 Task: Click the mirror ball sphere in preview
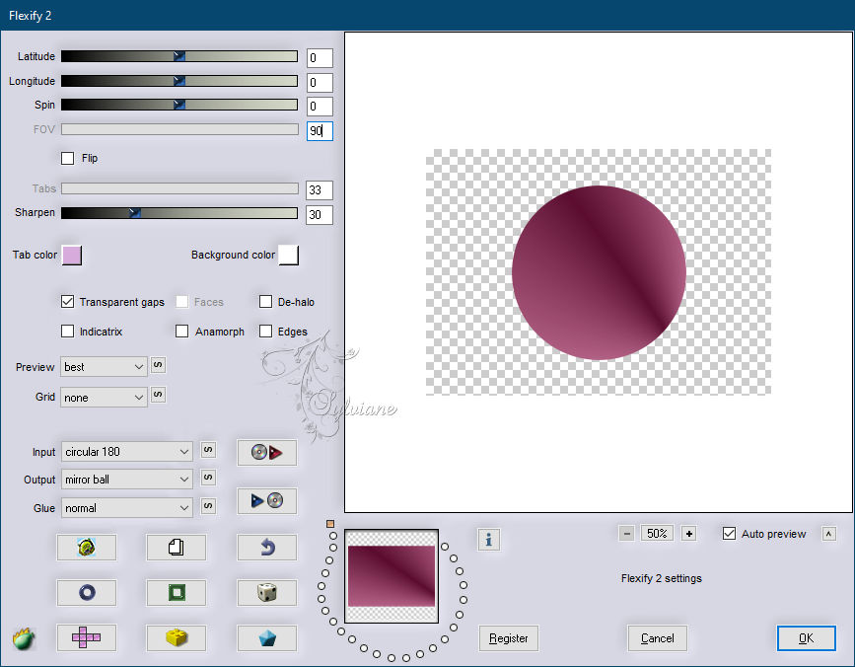599,272
